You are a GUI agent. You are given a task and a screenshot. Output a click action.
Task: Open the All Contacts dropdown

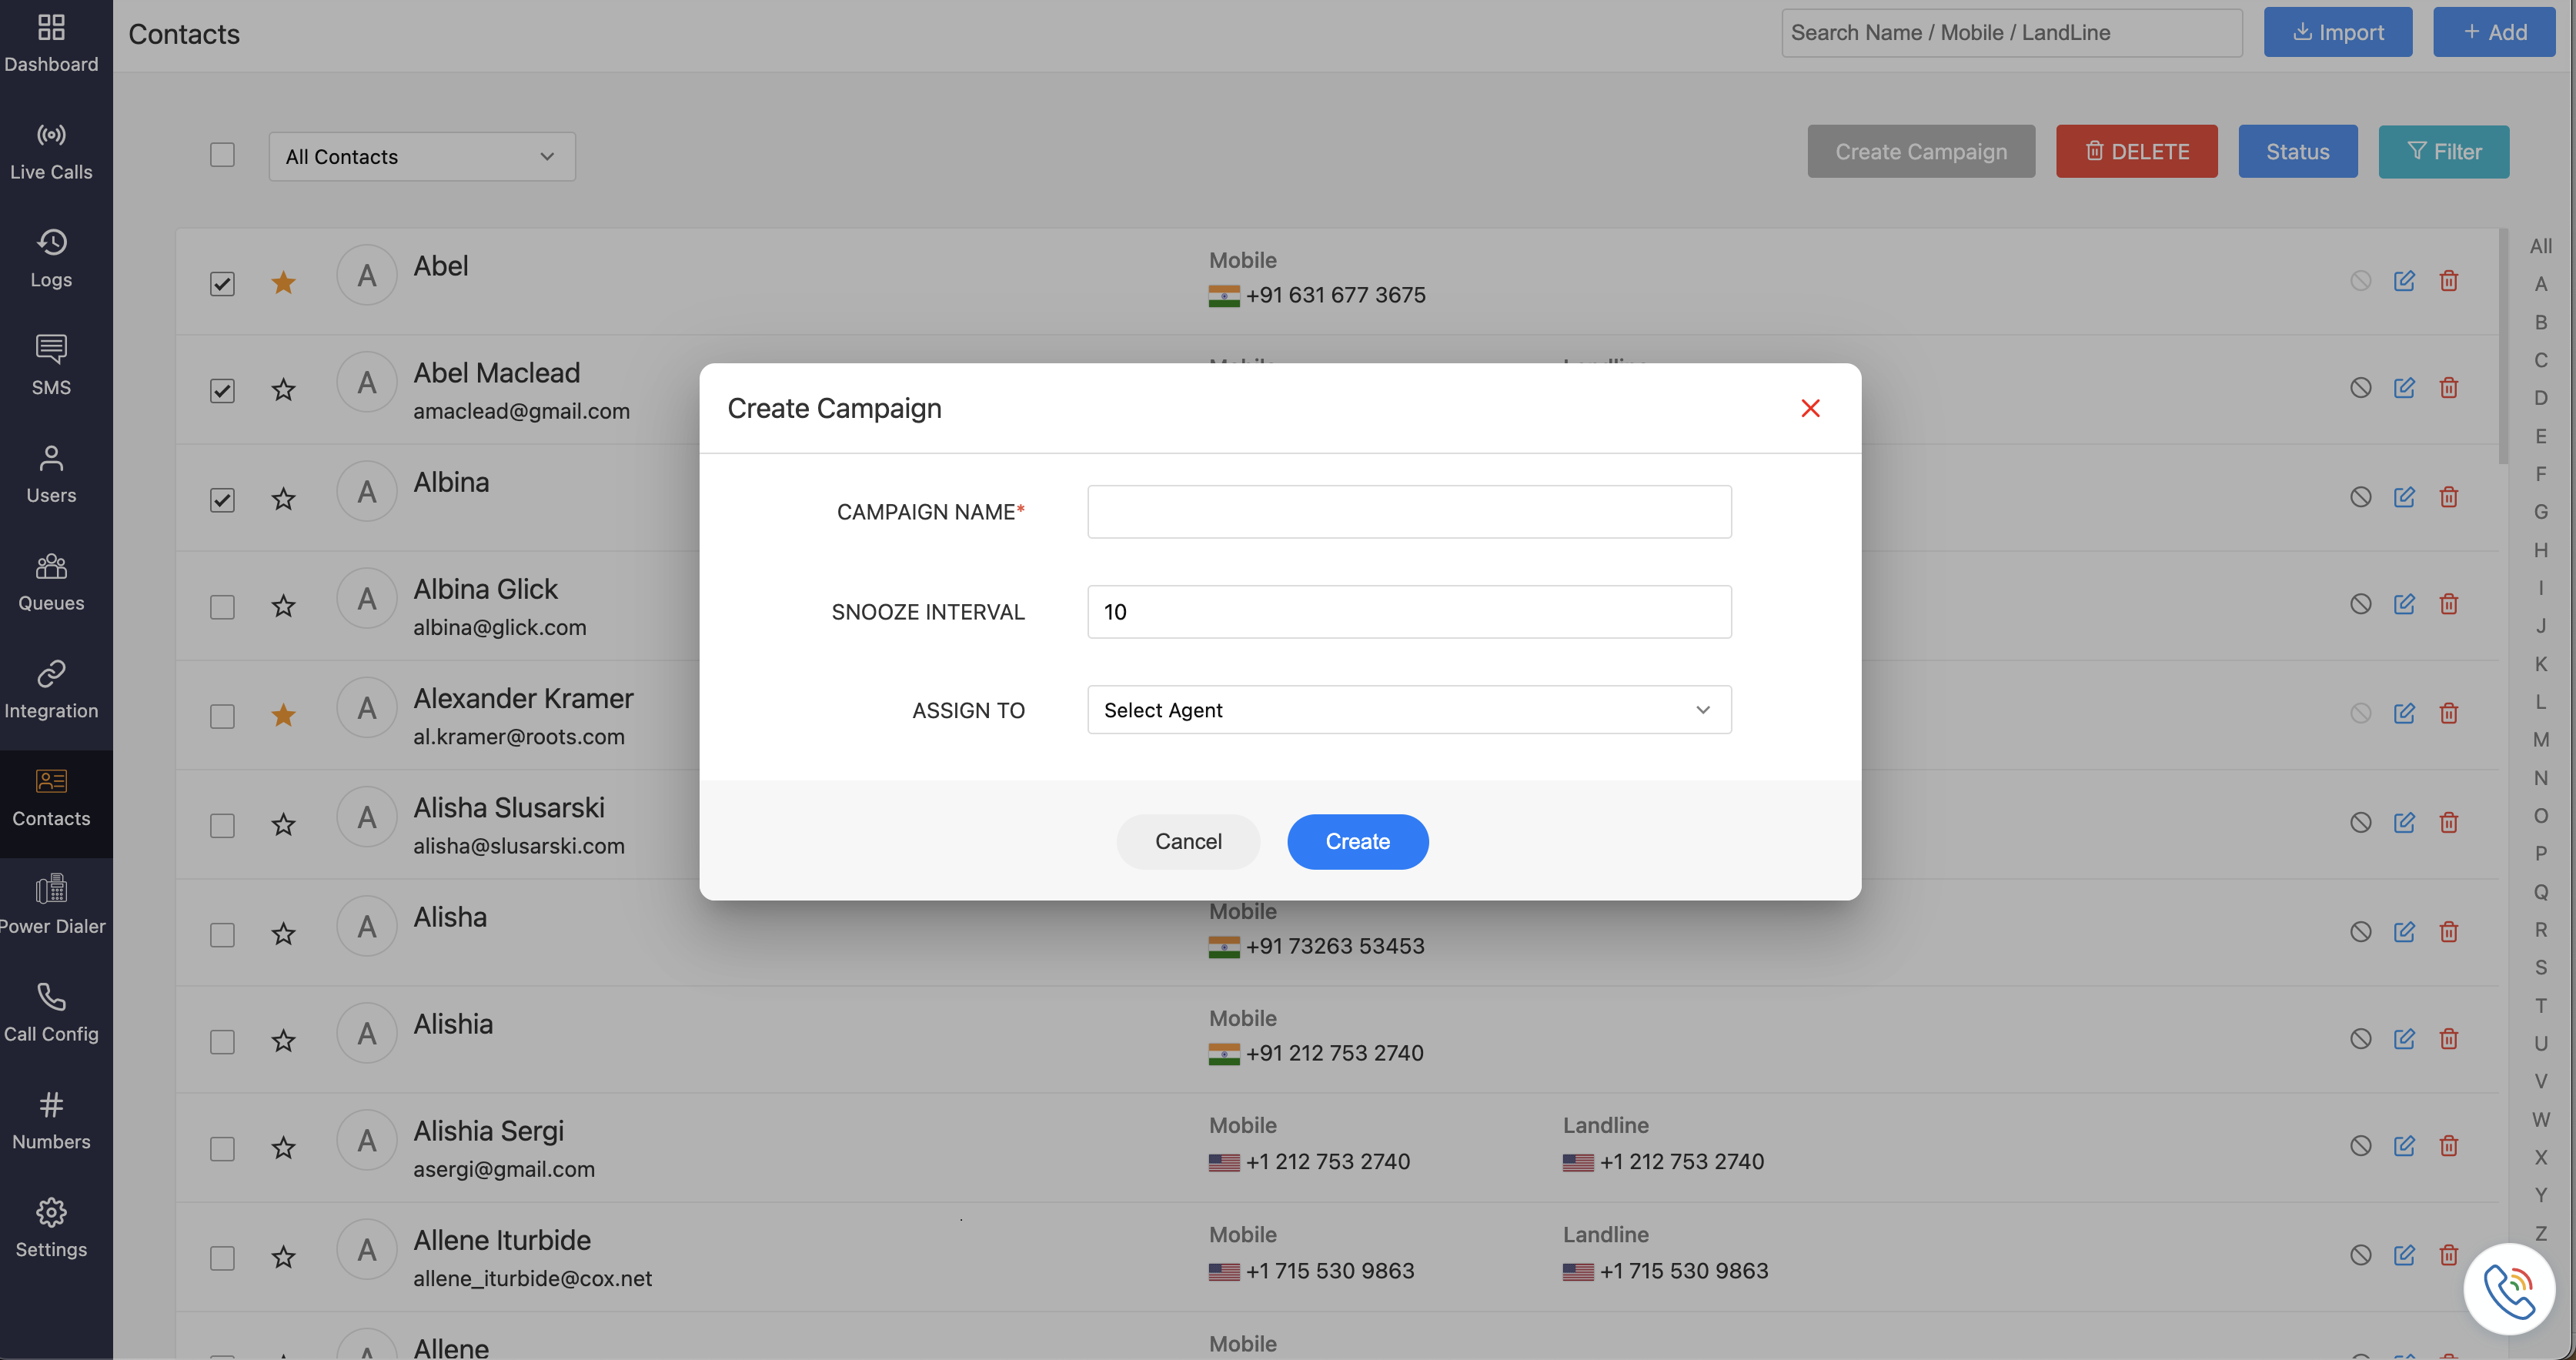421,156
